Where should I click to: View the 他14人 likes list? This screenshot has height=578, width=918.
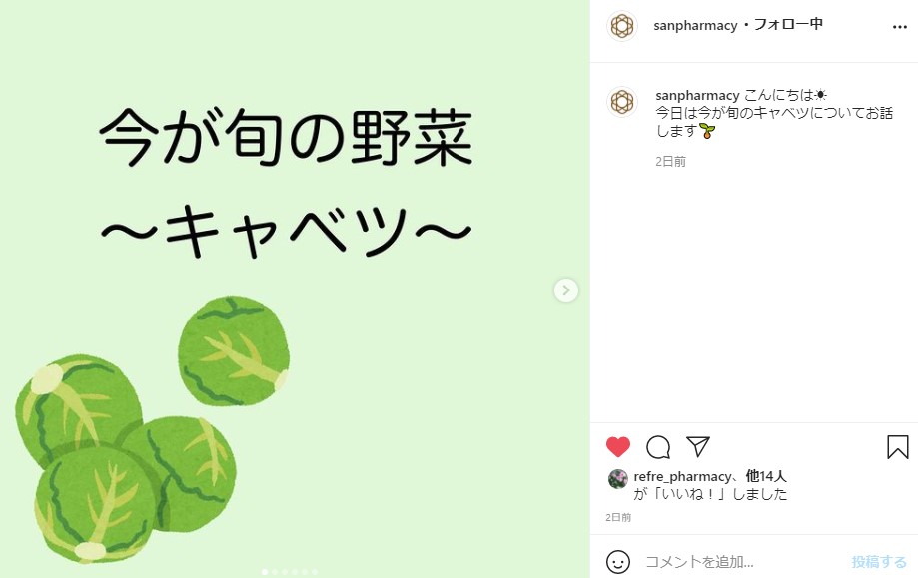tap(766, 476)
